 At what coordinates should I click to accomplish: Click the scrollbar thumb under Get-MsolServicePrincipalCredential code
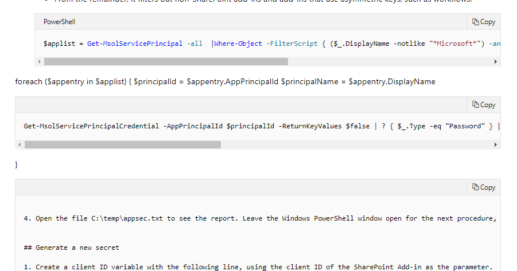tap(123, 144)
